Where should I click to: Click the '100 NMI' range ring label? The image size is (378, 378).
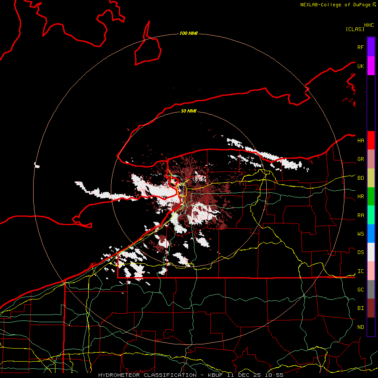(x=189, y=33)
